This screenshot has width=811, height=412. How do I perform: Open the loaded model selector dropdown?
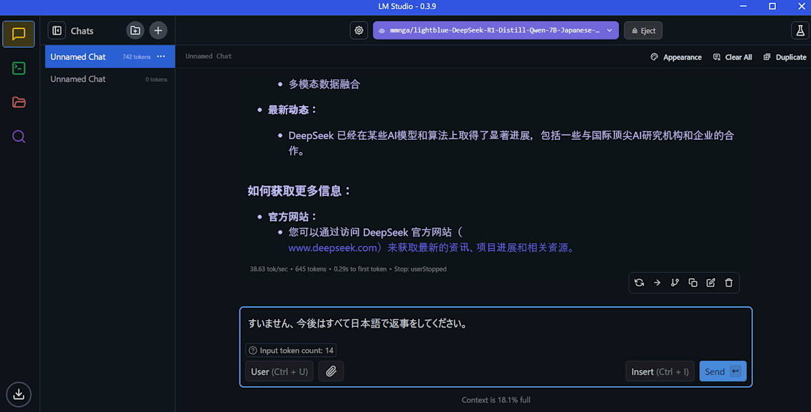(x=495, y=30)
